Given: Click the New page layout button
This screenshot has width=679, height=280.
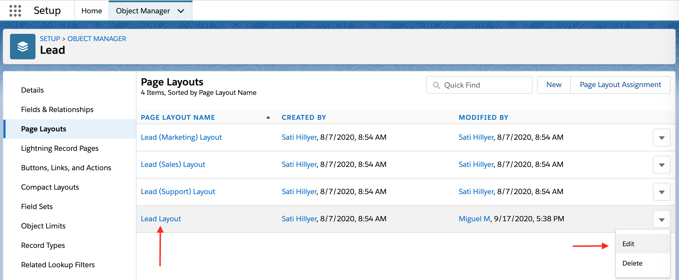Looking at the screenshot, I should coord(554,85).
